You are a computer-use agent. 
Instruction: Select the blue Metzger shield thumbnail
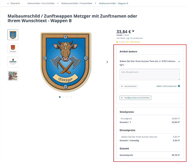click(13, 35)
